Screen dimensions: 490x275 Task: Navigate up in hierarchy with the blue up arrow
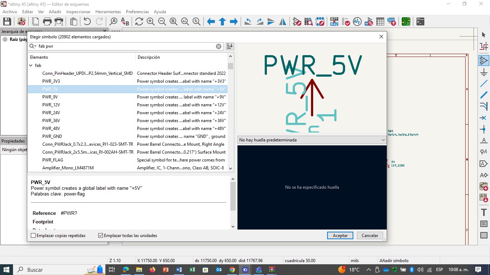222,21
